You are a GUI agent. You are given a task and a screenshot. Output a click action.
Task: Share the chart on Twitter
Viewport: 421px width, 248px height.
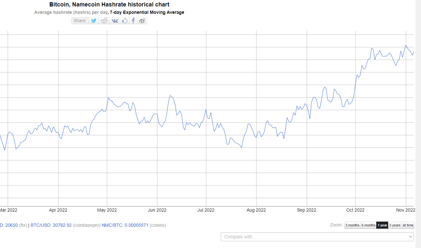(94, 21)
